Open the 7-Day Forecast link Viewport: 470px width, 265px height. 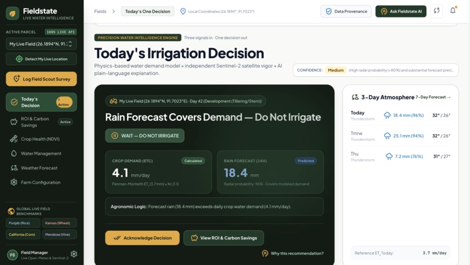click(x=433, y=97)
